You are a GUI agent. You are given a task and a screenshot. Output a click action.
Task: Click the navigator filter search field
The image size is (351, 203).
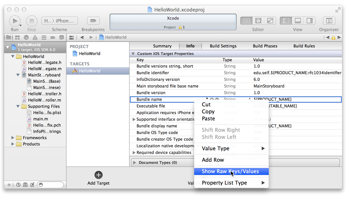[x=50, y=185]
